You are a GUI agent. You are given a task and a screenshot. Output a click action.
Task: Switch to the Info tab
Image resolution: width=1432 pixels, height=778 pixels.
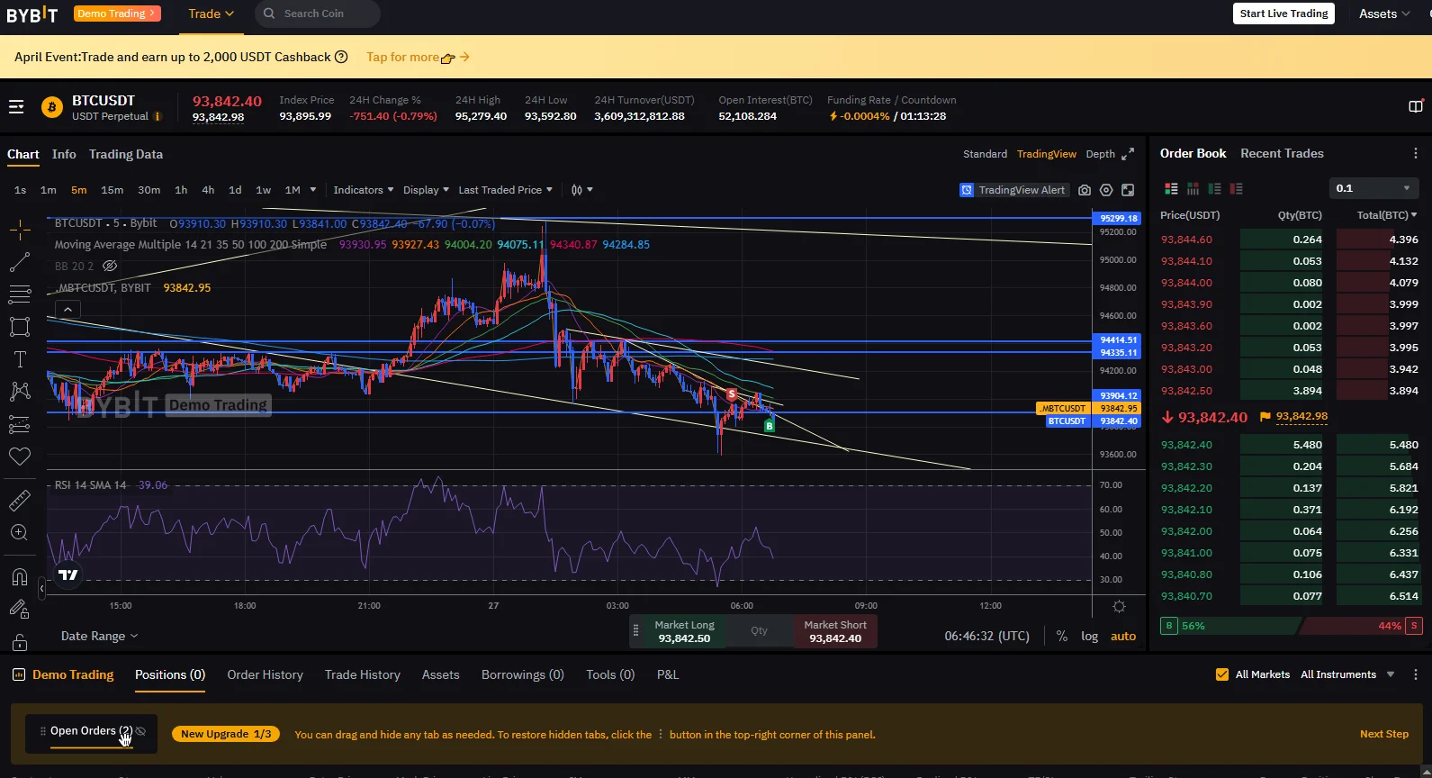pyautogui.click(x=64, y=154)
